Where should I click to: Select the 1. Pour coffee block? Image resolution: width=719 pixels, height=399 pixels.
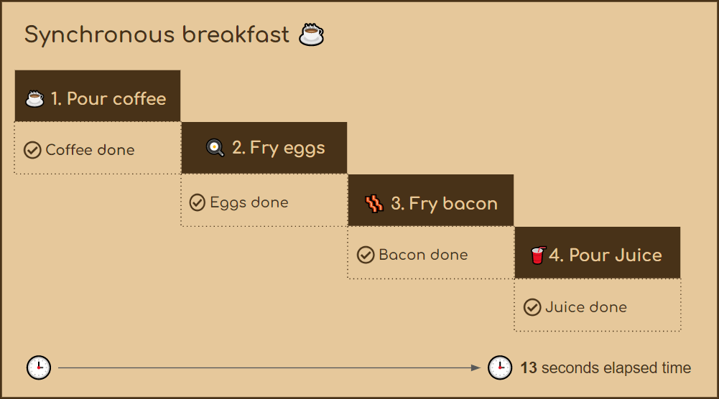pos(98,95)
